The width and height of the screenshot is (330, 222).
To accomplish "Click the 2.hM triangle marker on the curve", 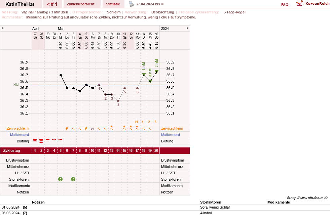I will [150, 81].
